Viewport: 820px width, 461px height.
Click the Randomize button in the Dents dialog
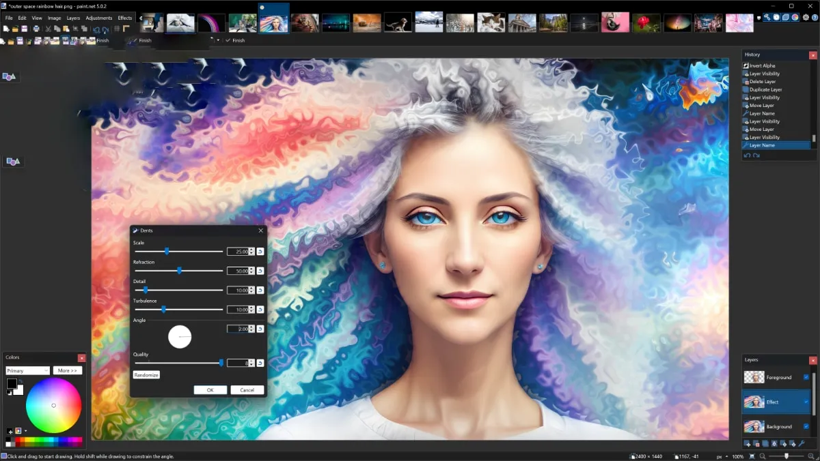click(146, 374)
